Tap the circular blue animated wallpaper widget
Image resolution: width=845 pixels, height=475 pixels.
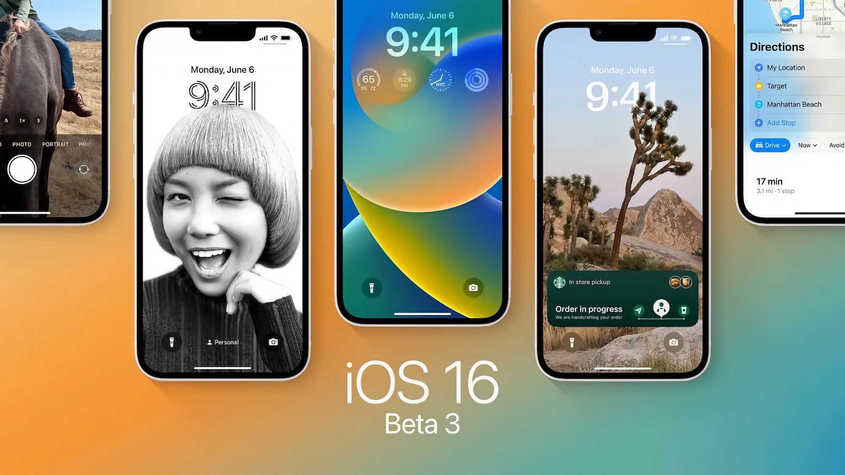coord(476,80)
